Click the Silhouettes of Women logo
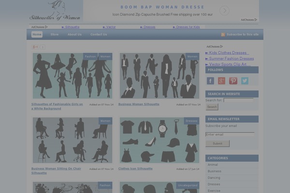 pyautogui.click(x=55, y=11)
